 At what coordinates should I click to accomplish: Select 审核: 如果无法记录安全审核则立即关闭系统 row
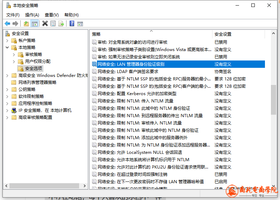(178, 57)
